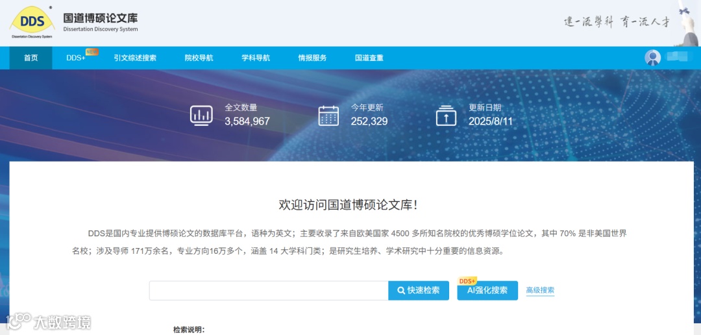Focus the dissertation search input box
701x335 pixels.
(269, 290)
